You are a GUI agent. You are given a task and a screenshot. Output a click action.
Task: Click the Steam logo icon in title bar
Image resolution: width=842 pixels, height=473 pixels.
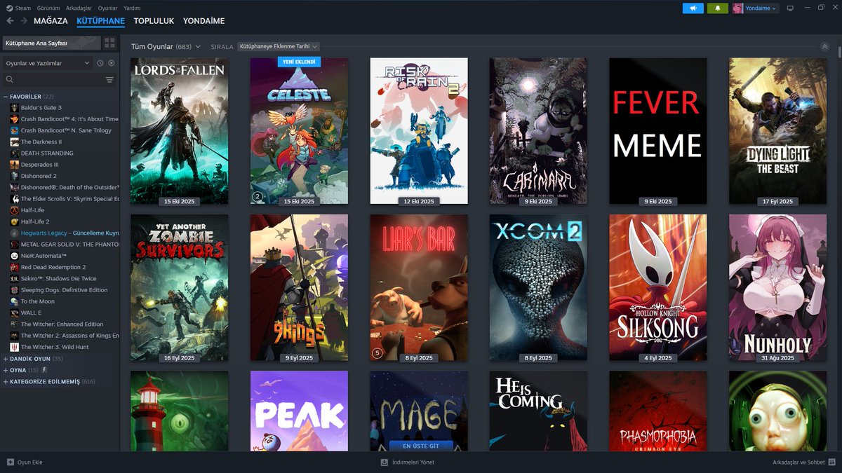tap(9, 8)
